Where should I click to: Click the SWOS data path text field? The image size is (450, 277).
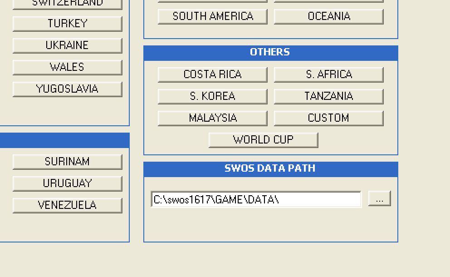point(256,199)
